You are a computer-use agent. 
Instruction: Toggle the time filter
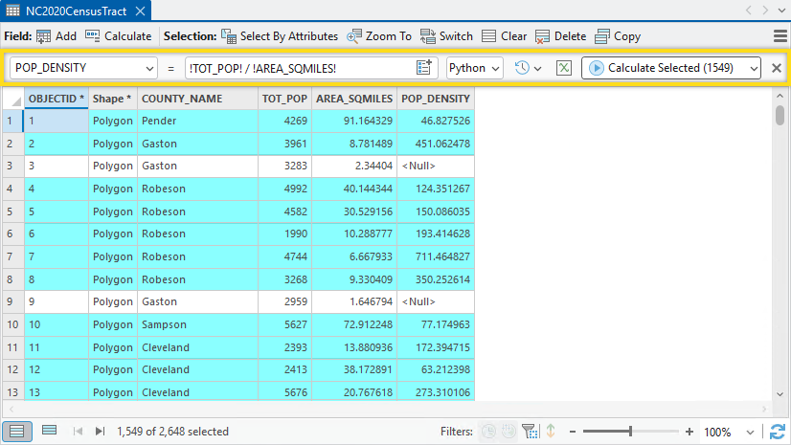pos(488,432)
